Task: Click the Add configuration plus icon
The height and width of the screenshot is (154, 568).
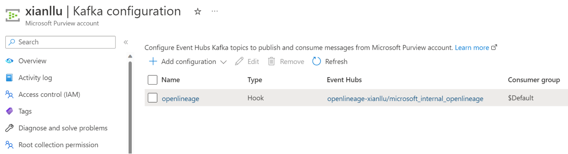Action: [153, 61]
